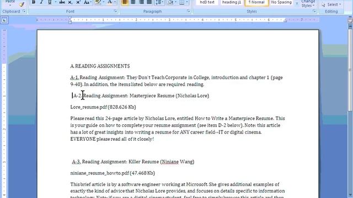Apply the No Spacing style
This screenshot has height=198, width=353.
click(281, 2)
